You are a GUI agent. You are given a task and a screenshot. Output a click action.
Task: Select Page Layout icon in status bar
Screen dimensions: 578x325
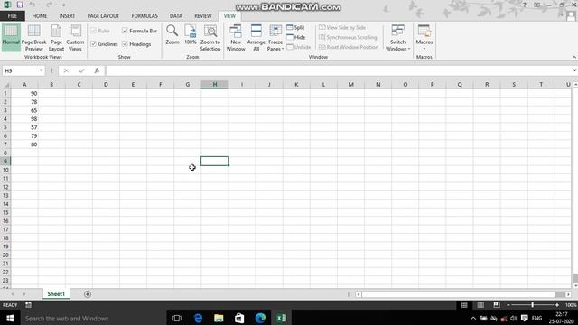click(x=480, y=305)
